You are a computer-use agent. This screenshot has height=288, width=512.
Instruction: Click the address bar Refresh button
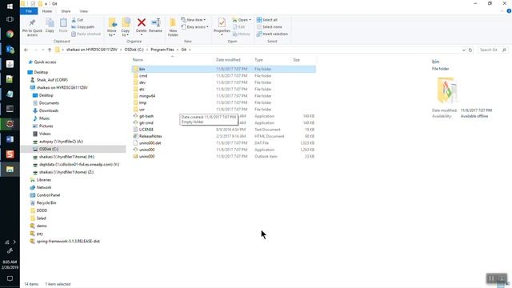coord(470,50)
